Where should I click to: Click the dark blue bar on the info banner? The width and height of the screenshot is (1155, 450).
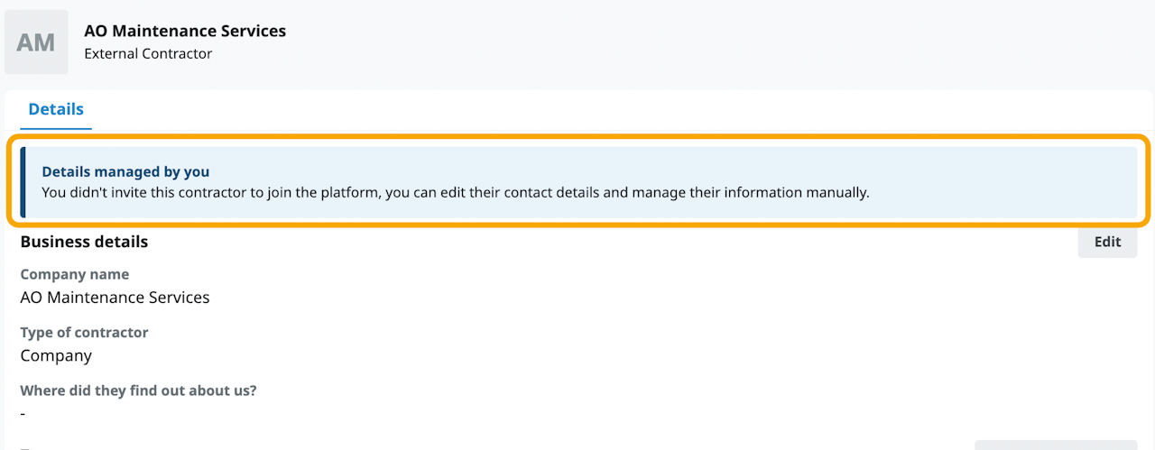tap(23, 182)
